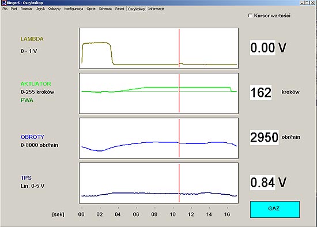
Task: Open the Rozmiar menu
Action: pyautogui.click(x=27, y=9)
